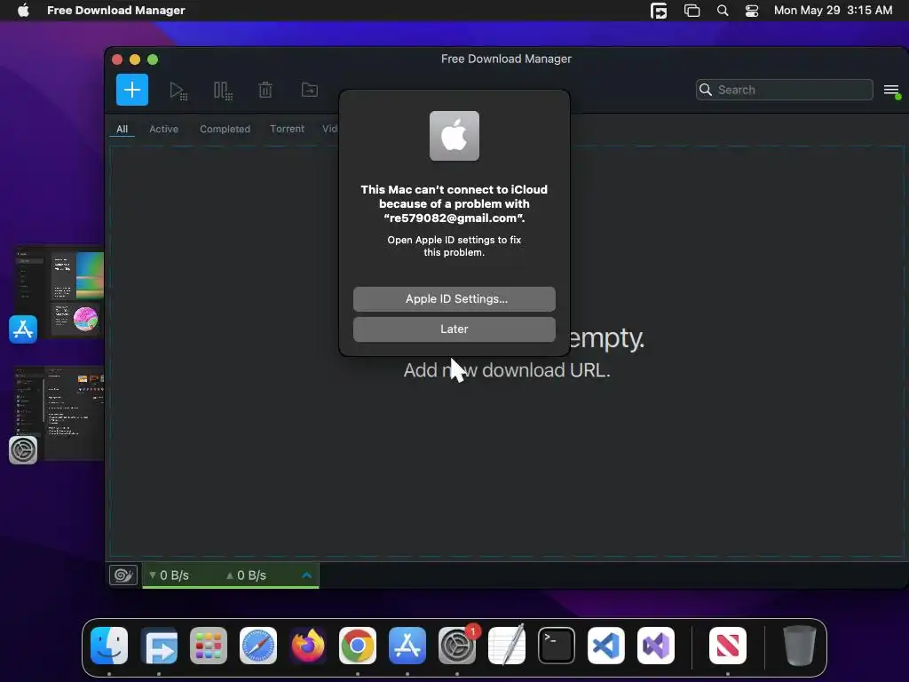Expand the speed panel chevron arrow
This screenshot has height=682, width=909.
306,575
